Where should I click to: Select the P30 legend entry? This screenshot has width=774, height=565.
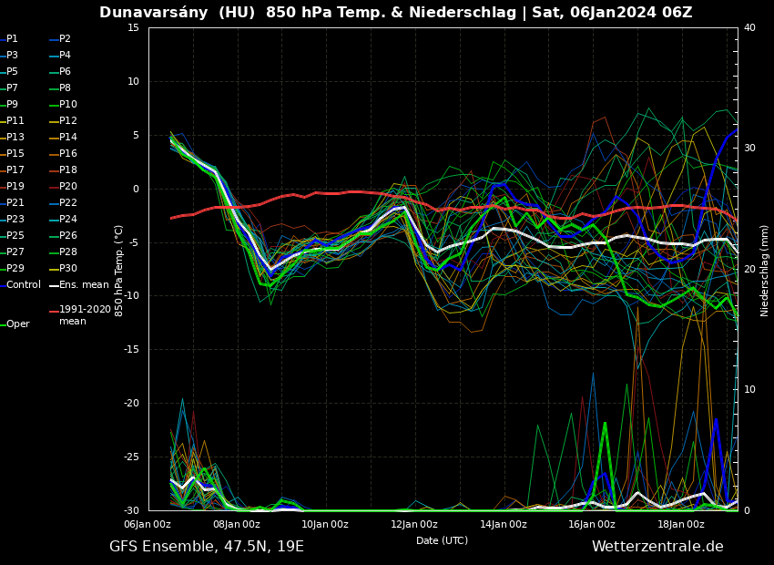point(68,269)
